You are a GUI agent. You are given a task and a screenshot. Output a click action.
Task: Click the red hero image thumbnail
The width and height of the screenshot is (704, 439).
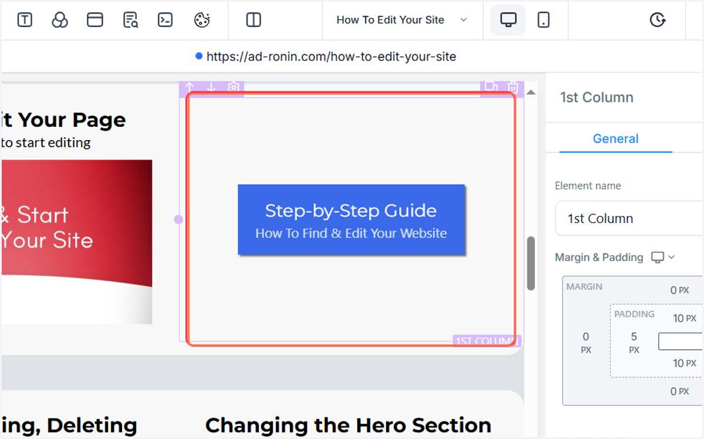pyautogui.click(x=77, y=242)
